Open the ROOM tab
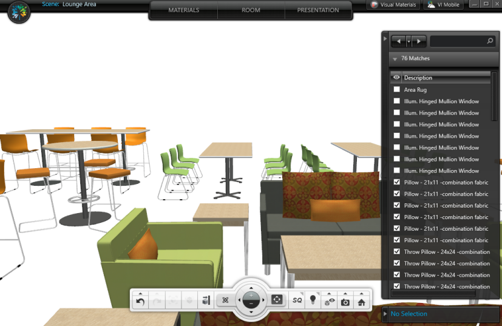Screen dimensions: 502x326 pos(251,10)
